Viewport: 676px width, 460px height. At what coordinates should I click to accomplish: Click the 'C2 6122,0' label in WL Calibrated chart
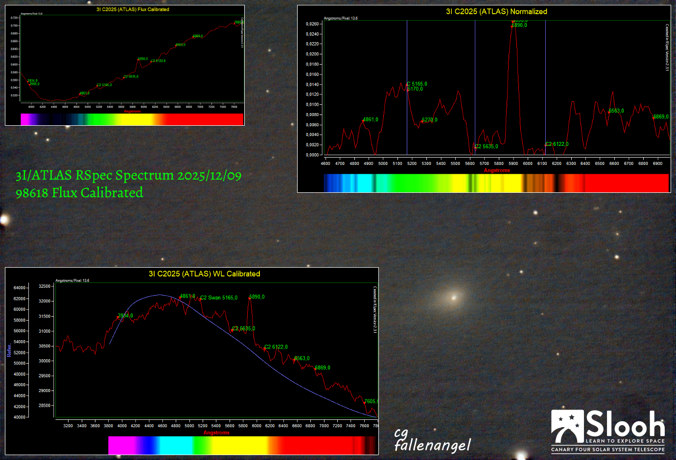(276, 347)
